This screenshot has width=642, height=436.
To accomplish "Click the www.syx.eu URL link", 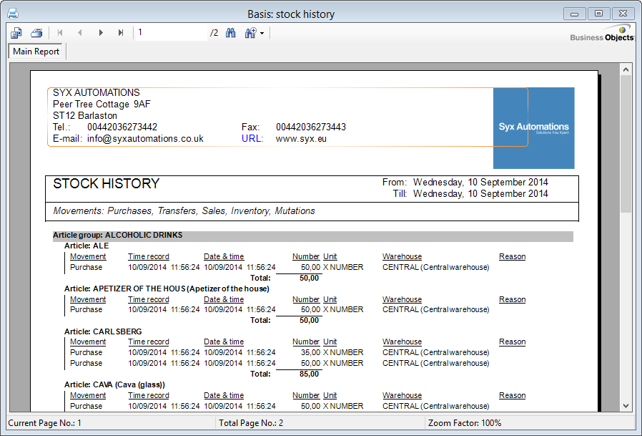I will point(301,138).
